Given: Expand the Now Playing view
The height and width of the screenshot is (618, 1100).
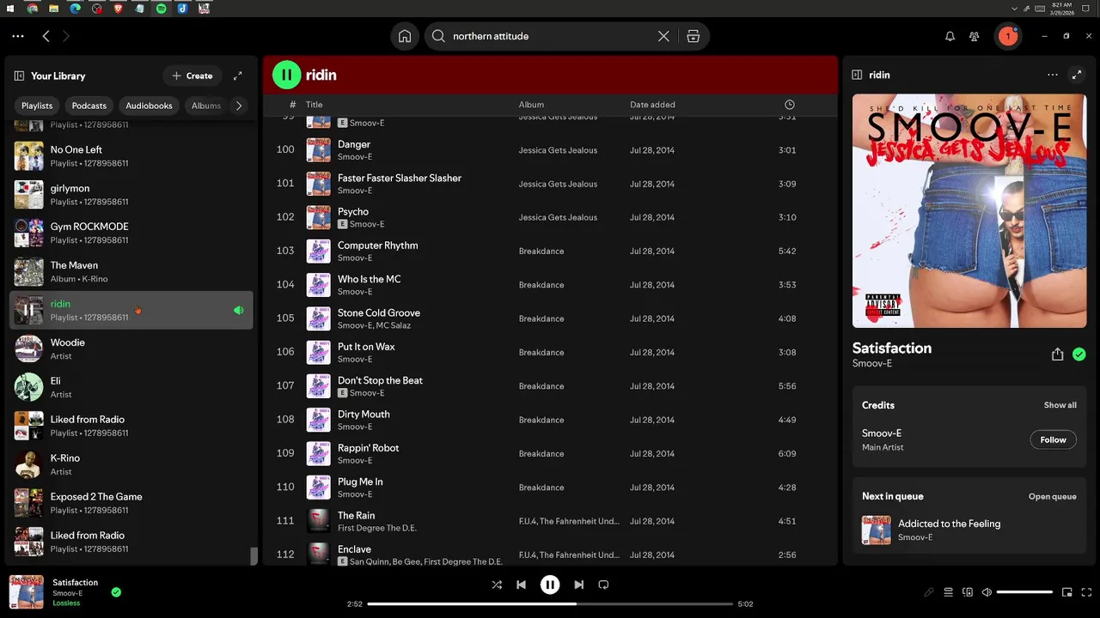Looking at the screenshot, I should (x=1077, y=75).
